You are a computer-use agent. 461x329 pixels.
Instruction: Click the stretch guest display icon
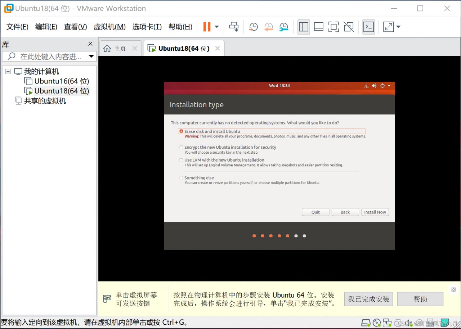[x=389, y=27]
